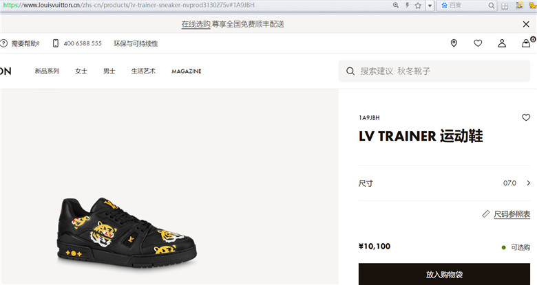Click the site search input field
This screenshot has height=285, width=537.
(x=434, y=71)
